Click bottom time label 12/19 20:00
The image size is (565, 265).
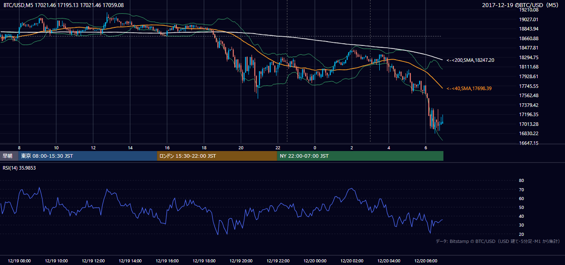click(241, 261)
